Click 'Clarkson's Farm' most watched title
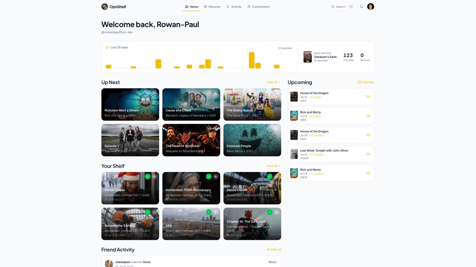 pos(326,57)
